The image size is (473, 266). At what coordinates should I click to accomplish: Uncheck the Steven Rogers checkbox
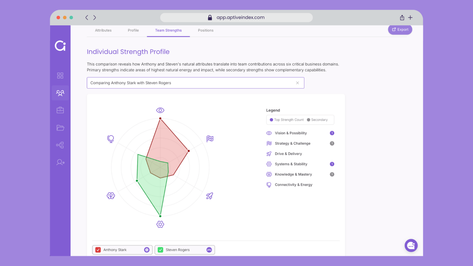click(x=161, y=250)
